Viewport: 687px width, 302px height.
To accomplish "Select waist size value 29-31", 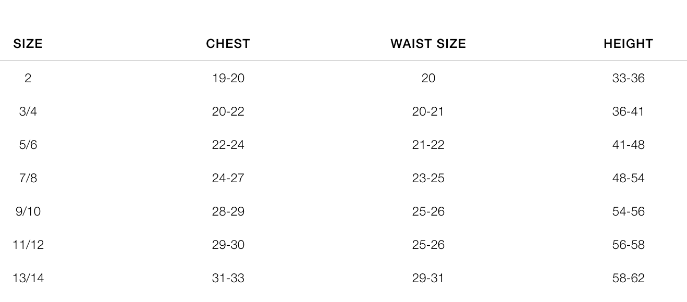I will [x=428, y=278].
